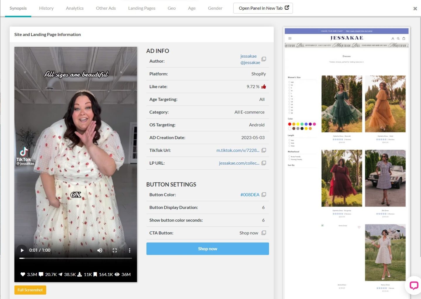This screenshot has width=421, height=299.
Task: Mute the video audio
Action: pyautogui.click(x=100, y=250)
